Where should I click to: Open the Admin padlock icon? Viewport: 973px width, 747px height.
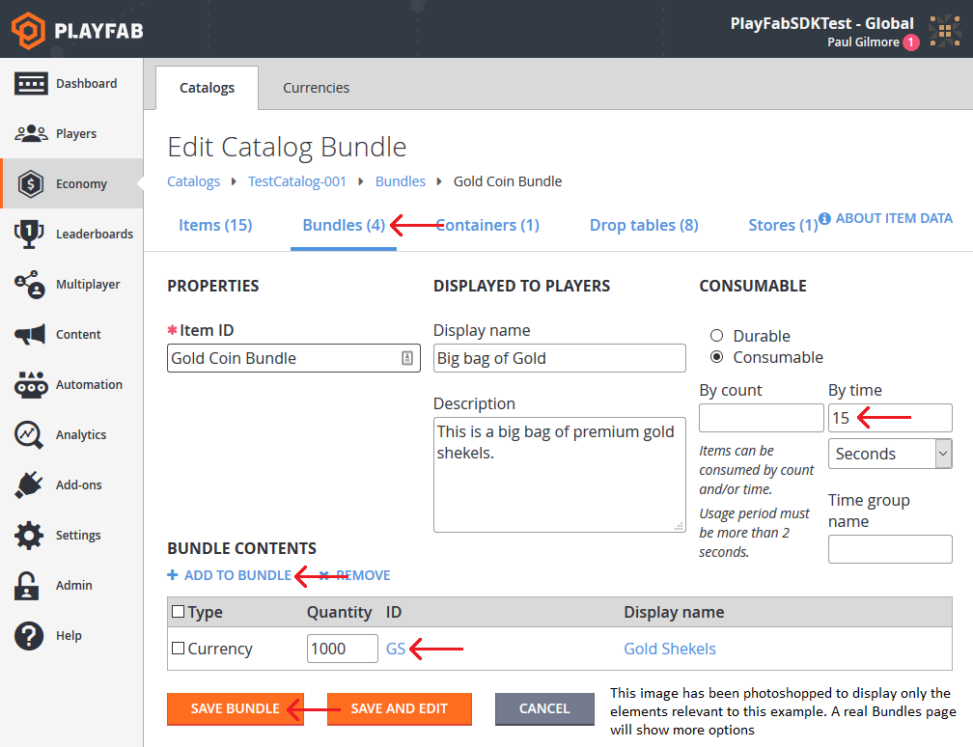(27, 586)
